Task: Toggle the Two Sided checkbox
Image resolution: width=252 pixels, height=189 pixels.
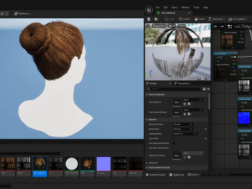Action: (x=174, y=139)
